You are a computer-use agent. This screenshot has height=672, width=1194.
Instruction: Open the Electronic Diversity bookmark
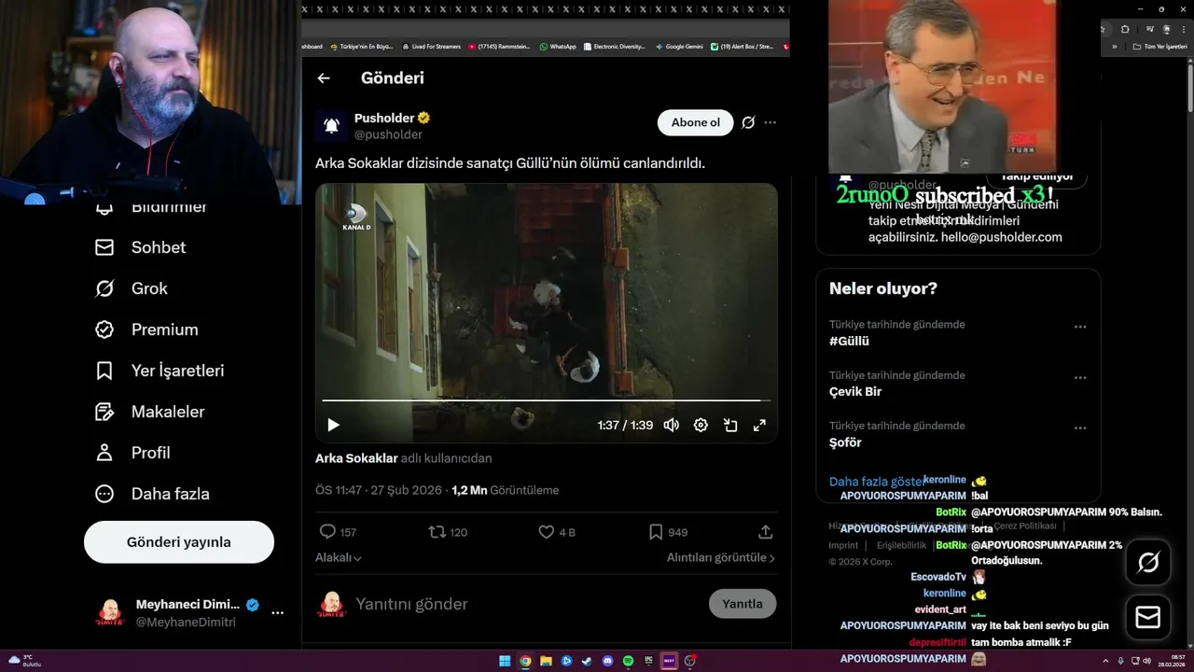[615, 46]
